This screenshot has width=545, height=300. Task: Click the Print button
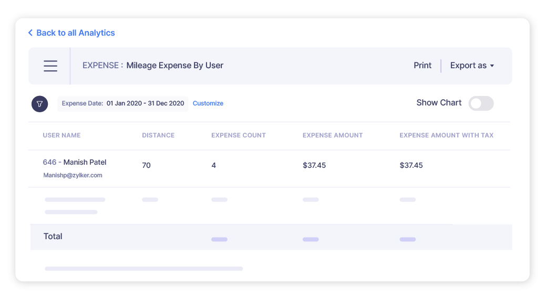pos(423,66)
